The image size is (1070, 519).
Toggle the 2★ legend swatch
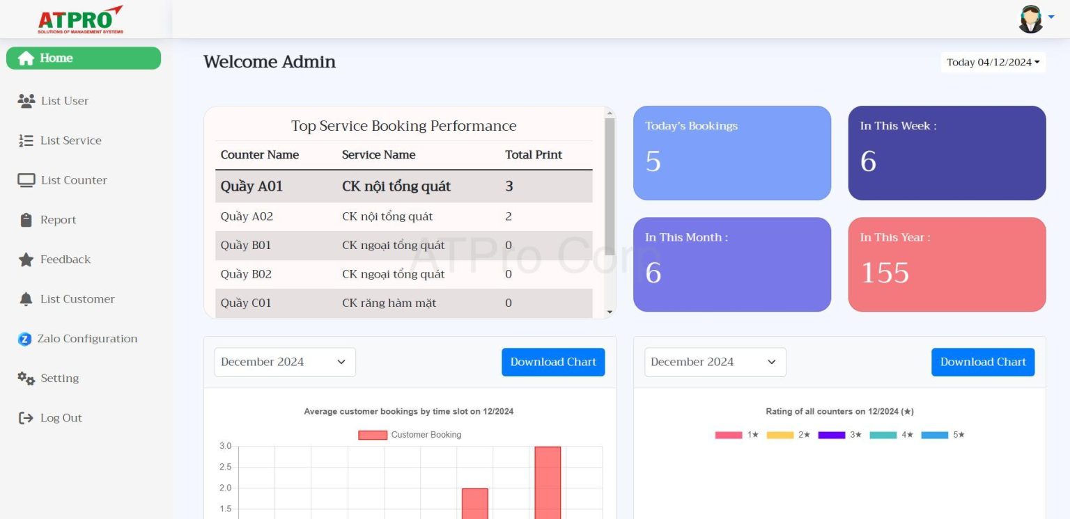click(x=780, y=436)
